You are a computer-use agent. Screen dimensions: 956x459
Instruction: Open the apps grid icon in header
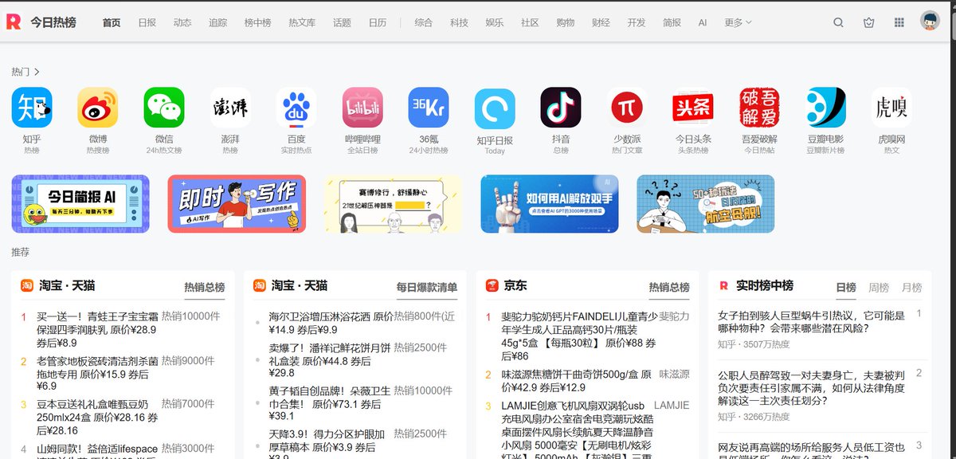tap(899, 22)
